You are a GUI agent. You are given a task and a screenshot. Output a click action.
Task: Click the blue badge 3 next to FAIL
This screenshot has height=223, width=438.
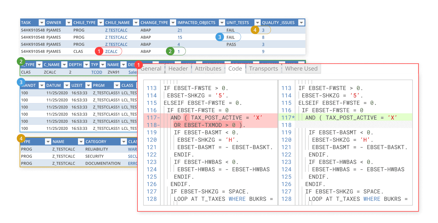coord(220,37)
